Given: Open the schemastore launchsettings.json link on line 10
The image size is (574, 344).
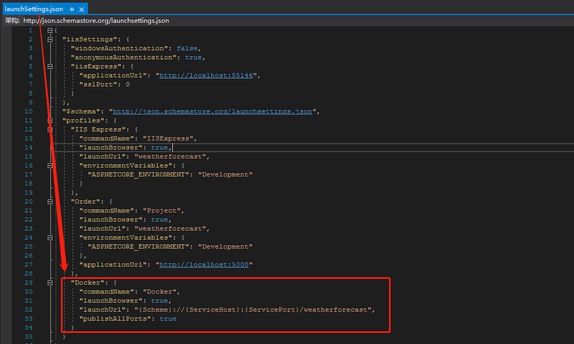Looking at the screenshot, I should [x=213, y=111].
